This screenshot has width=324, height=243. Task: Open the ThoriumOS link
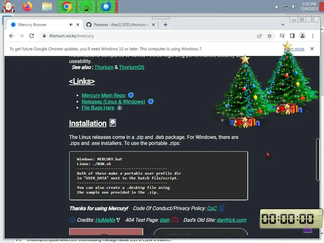(x=131, y=67)
